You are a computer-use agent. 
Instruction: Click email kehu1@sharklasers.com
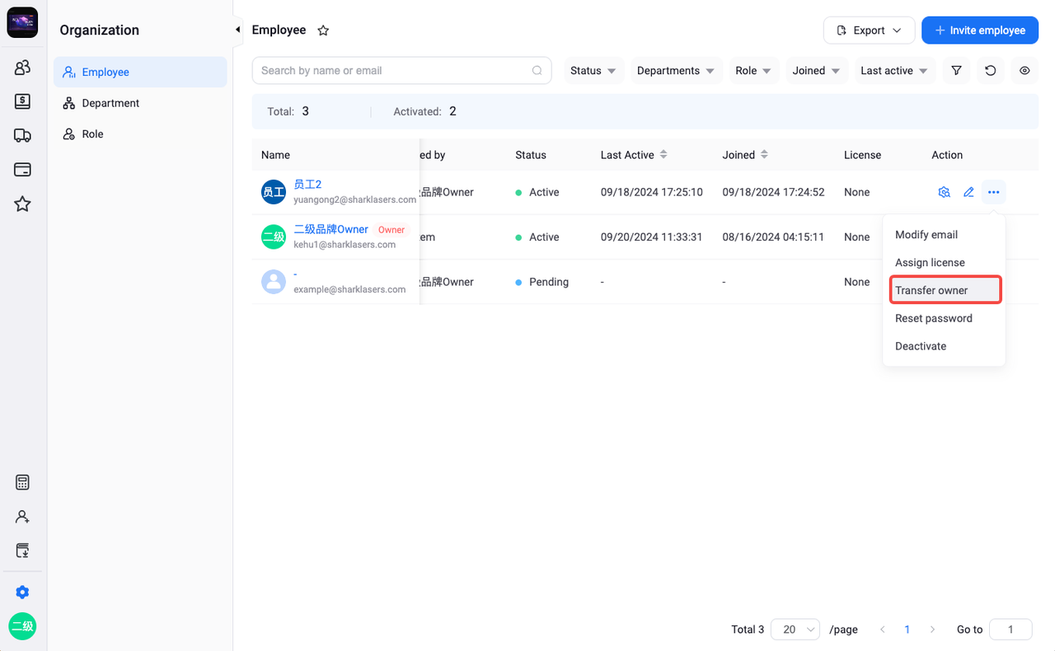(x=345, y=245)
